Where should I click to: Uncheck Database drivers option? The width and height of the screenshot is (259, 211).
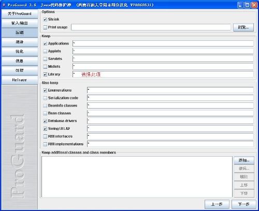(x=45, y=121)
